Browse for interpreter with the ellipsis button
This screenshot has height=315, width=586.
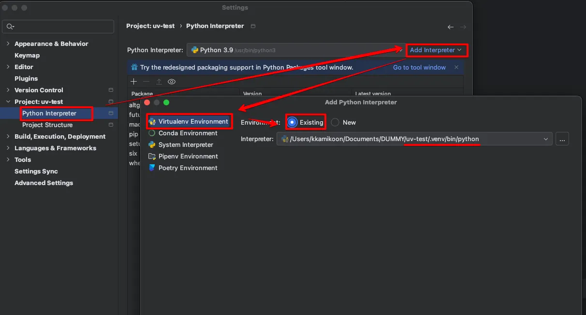[x=562, y=139]
